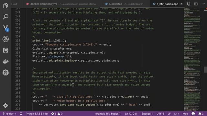Viewport: 207px width, 116px height.
Task: Split the editor to the right
Action: (x=196, y=4)
